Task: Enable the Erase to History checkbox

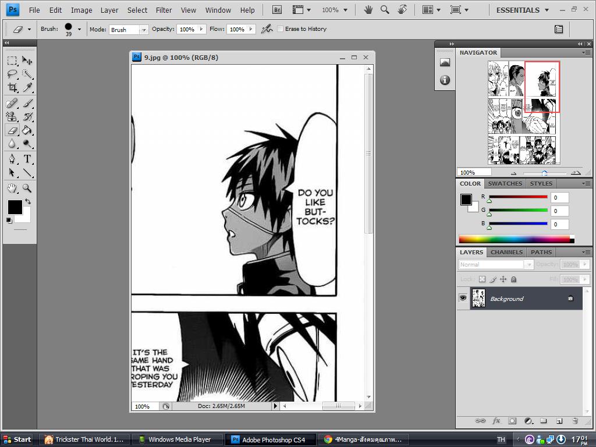Action: click(x=280, y=29)
